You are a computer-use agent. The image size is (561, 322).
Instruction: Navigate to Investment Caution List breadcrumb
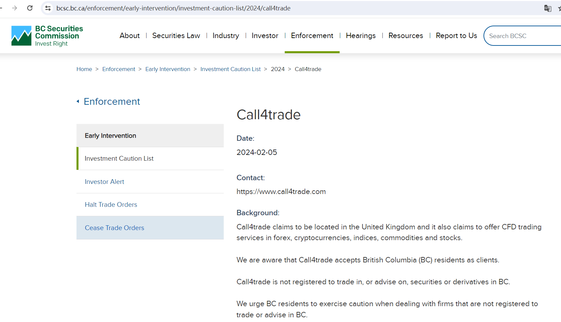pyautogui.click(x=230, y=69)
